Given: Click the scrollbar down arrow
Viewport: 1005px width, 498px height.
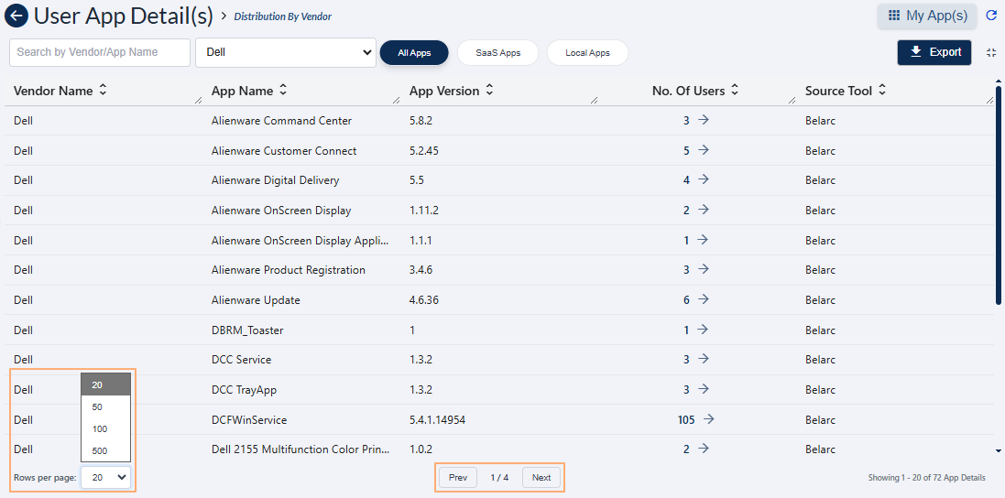Looking at the screenshot, I should coord(998,450).
